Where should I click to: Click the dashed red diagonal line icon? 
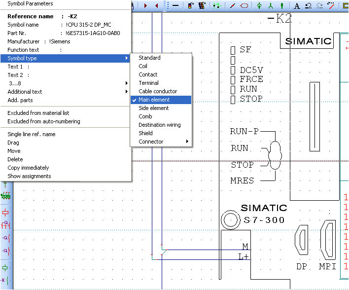pos(331,5)
